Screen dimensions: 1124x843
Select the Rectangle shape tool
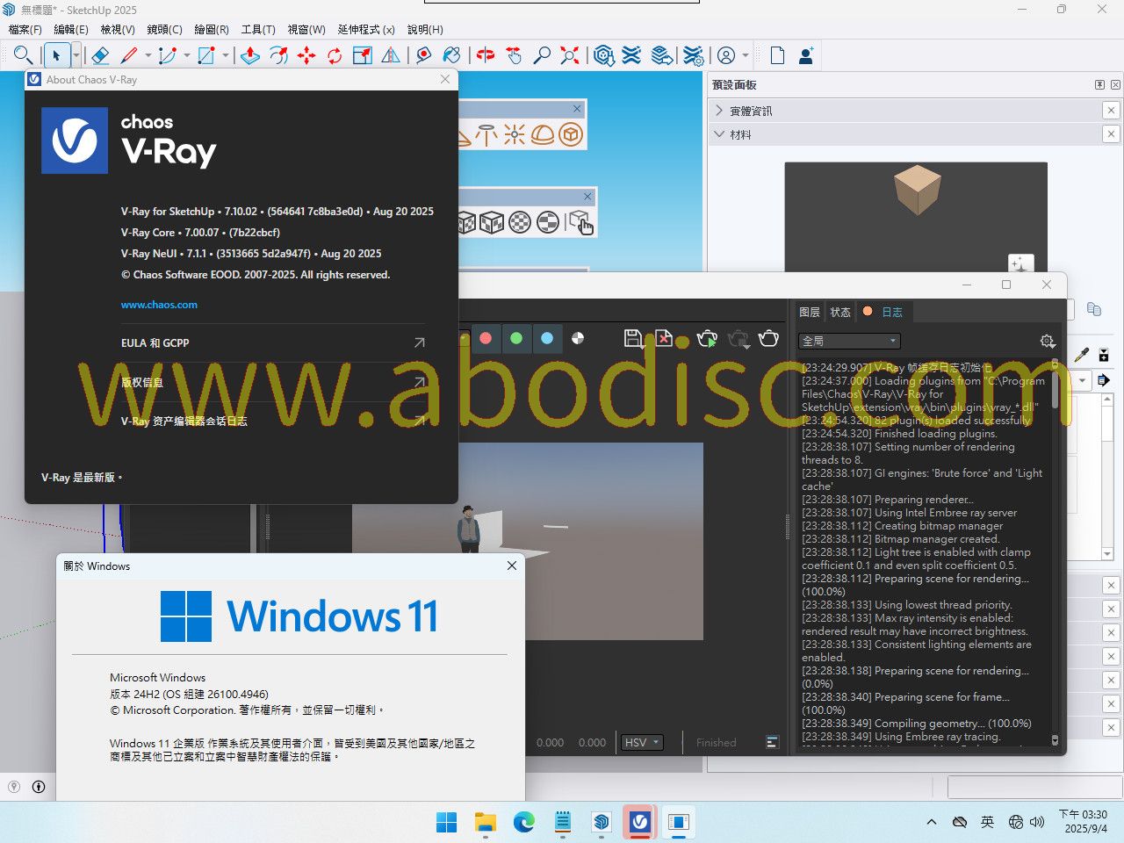(206, 55)
